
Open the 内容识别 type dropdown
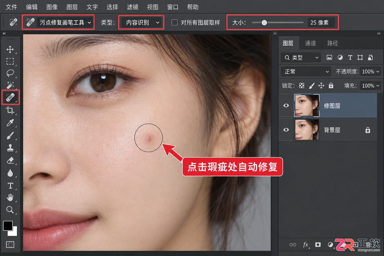(141, 22)
